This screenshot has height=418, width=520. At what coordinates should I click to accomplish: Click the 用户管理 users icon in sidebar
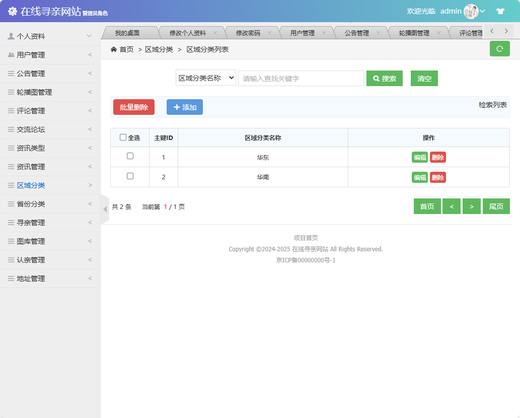click(12, 54)
